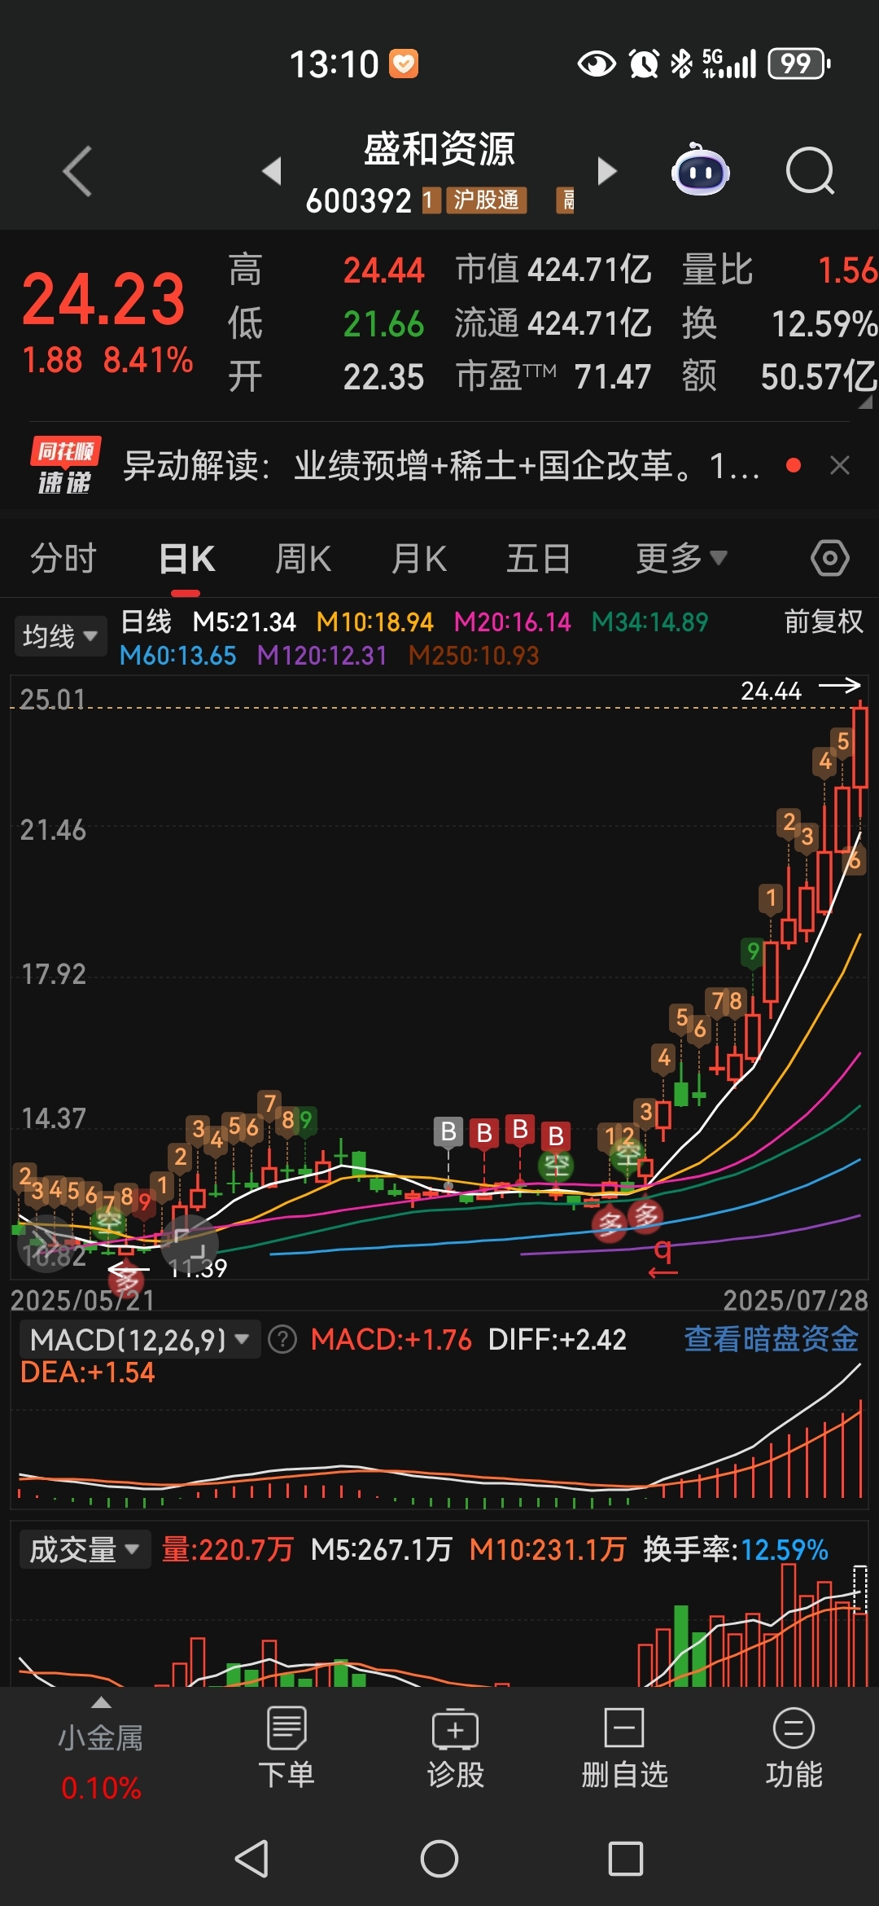879x1906 pixels.
Task: Open stock search magnifier
Action: click(x=811, y=171)
